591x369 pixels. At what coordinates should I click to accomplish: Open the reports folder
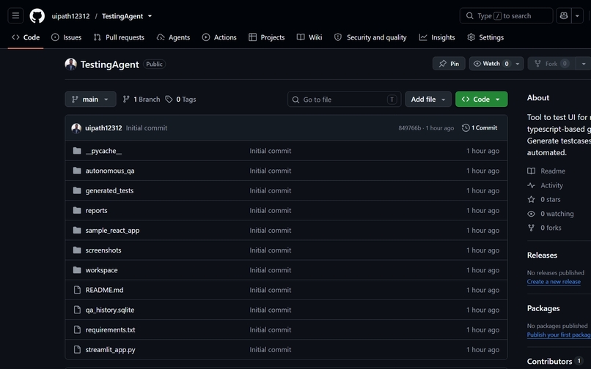point(96,211)
